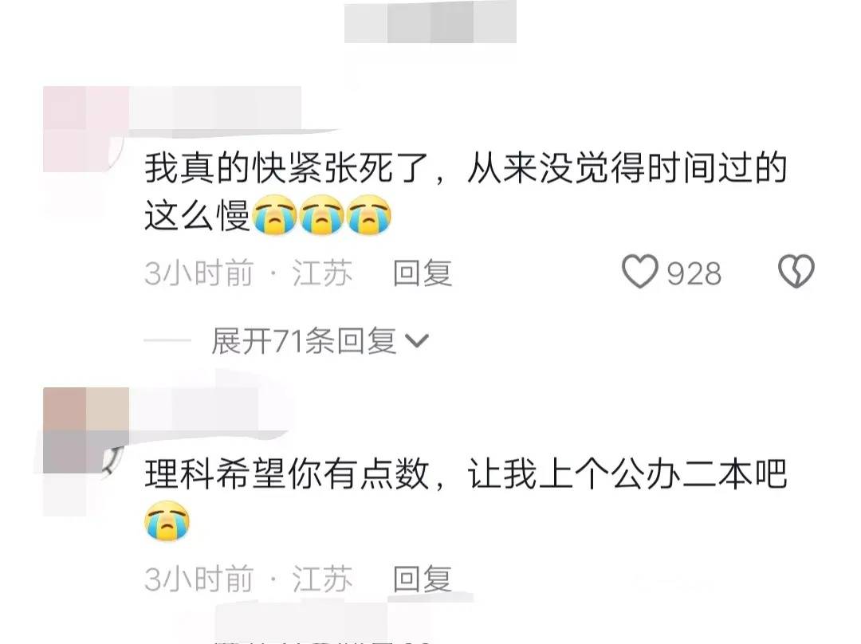Click the chevron beside 展开71条回复

pos(417,341)
